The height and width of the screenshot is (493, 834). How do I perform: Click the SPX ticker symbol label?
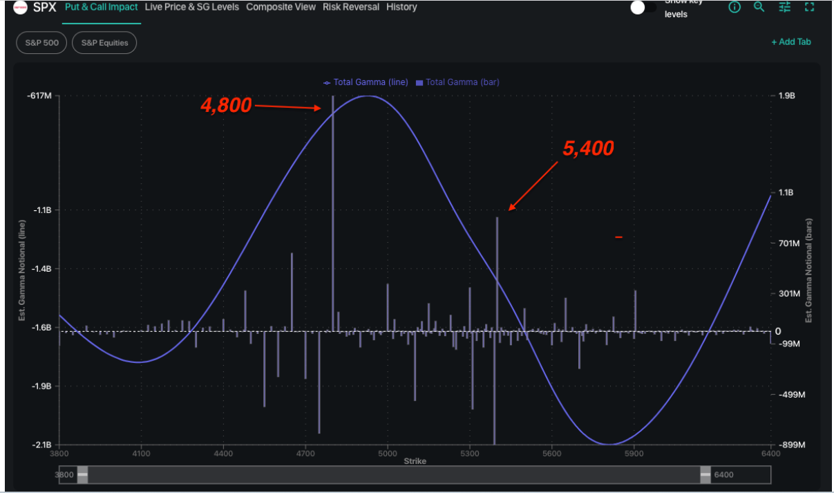coord(44,8)
